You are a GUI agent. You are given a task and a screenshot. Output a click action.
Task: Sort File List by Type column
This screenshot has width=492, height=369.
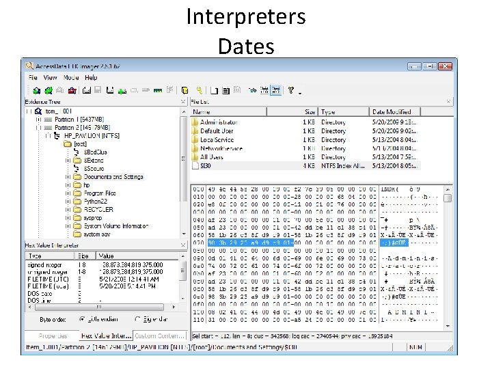click(344, 111)
